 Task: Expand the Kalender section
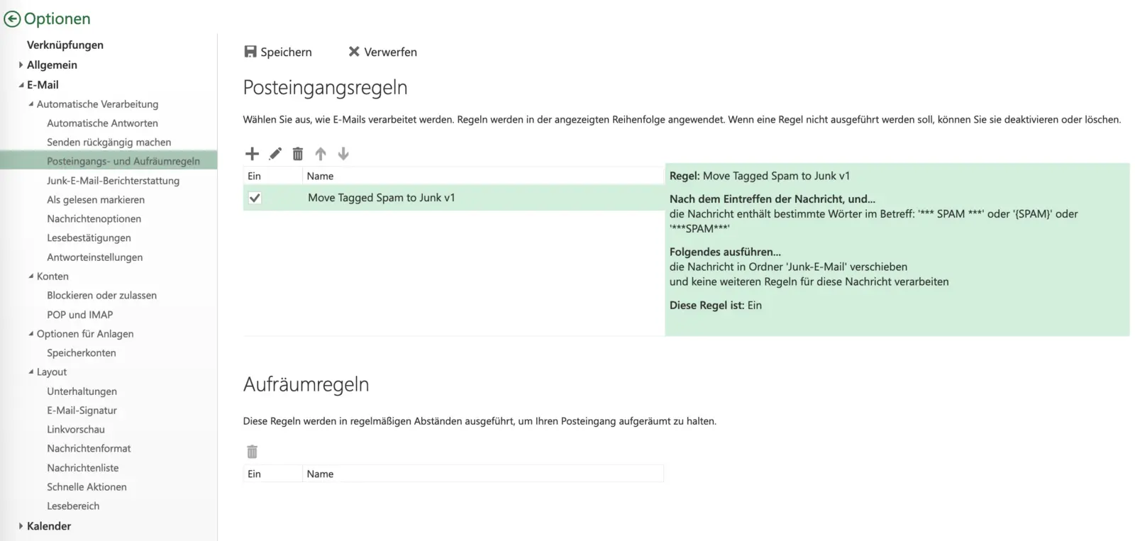tap(21, 526)
